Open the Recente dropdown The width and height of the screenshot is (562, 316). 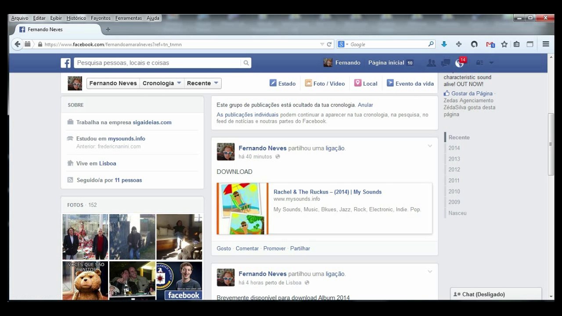[x=202, y=83]
